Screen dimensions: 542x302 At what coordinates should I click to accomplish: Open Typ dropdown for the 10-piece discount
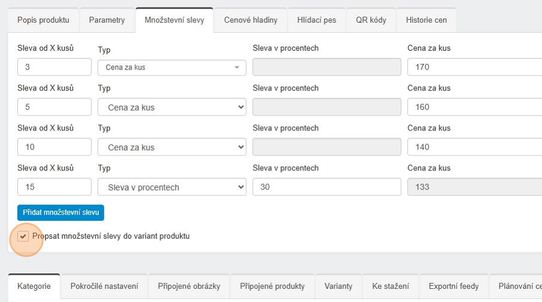pyautogui.click(x=171, y=147)
